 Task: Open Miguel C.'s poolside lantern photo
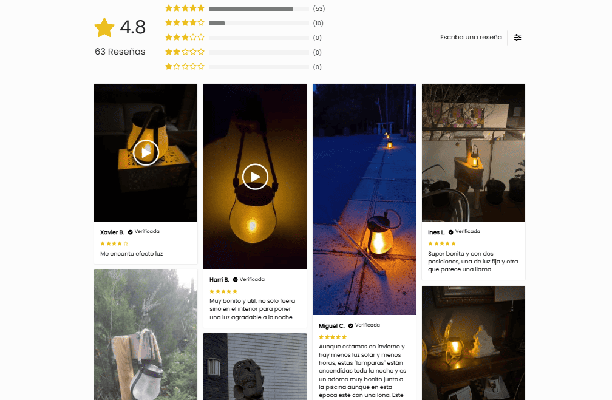(364, 200)
